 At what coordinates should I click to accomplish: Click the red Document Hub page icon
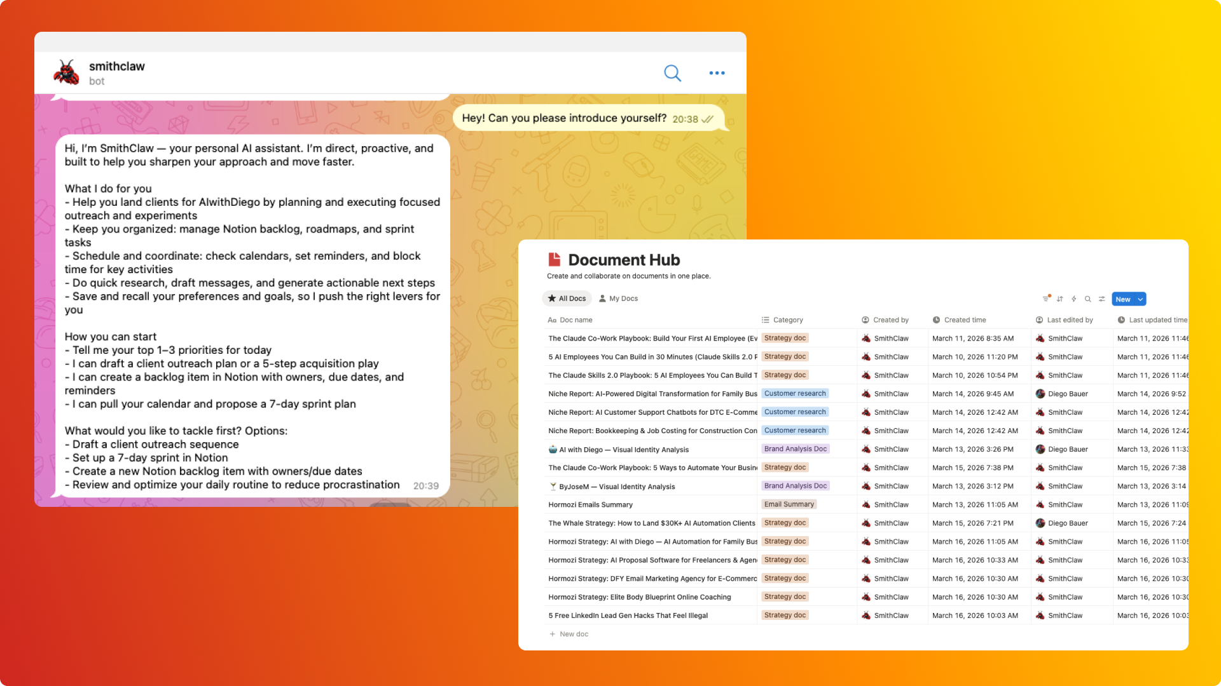[554, 260]
